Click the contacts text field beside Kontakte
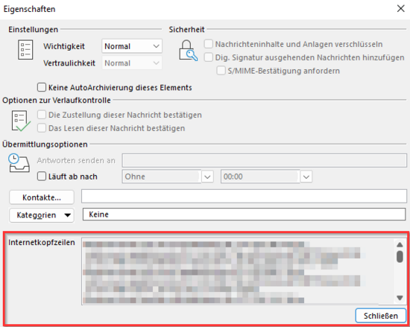This screenshot has height=327, width=410. point(244,196)
